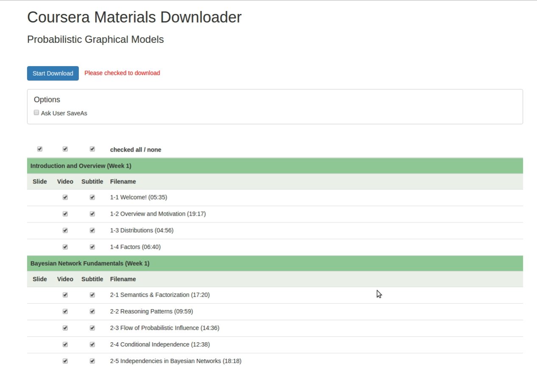Uncheck the subtitle for 2-5 Independencies in Bayesian Networks

point(92,361)
